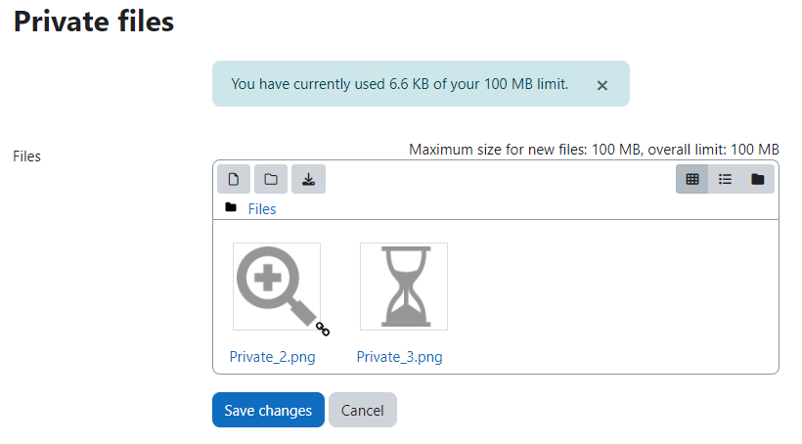Create a new folder using the folder icon
Screen dimensions: 802x444
(x=271, y=179)
